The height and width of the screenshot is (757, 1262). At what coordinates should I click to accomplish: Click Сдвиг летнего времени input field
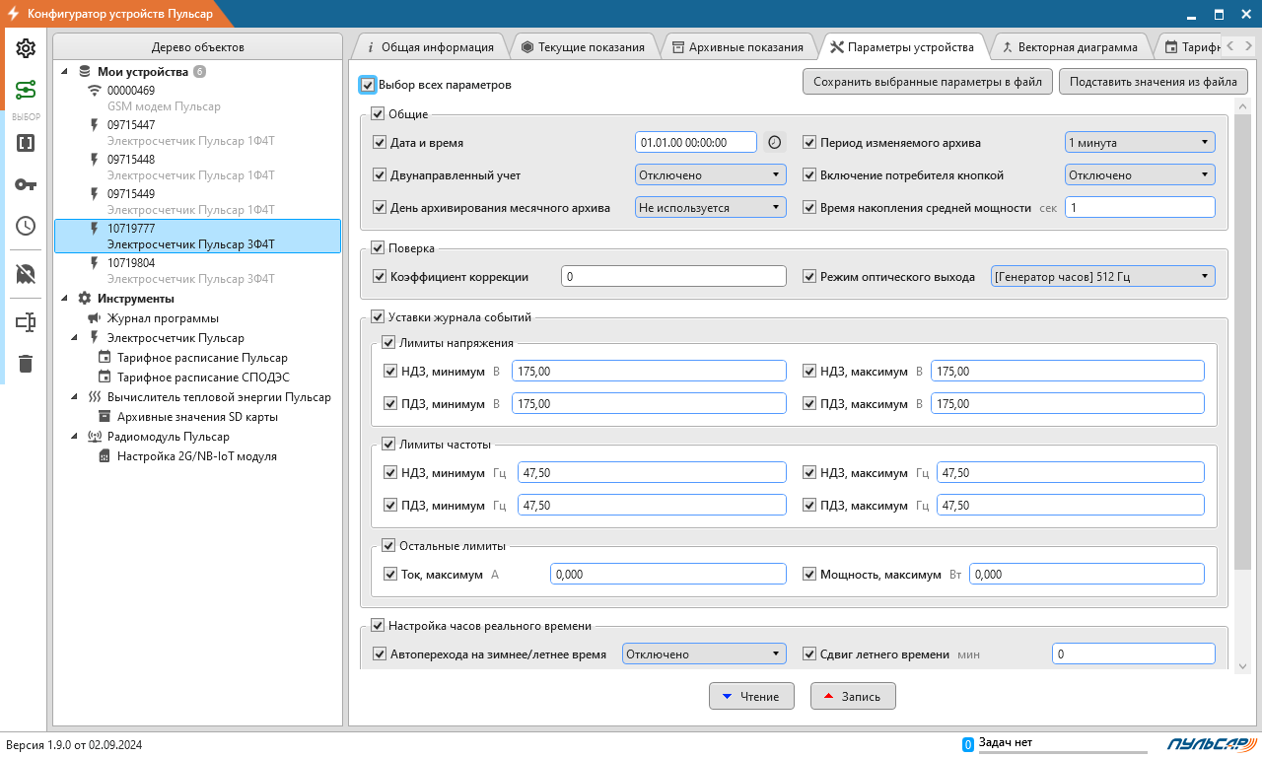pyautogui.click(x=1133, y=654)
